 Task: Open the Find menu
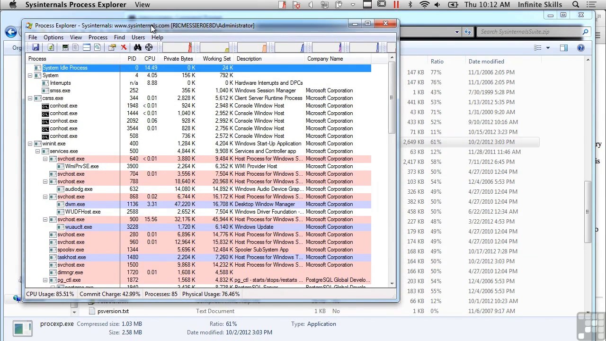119,37
